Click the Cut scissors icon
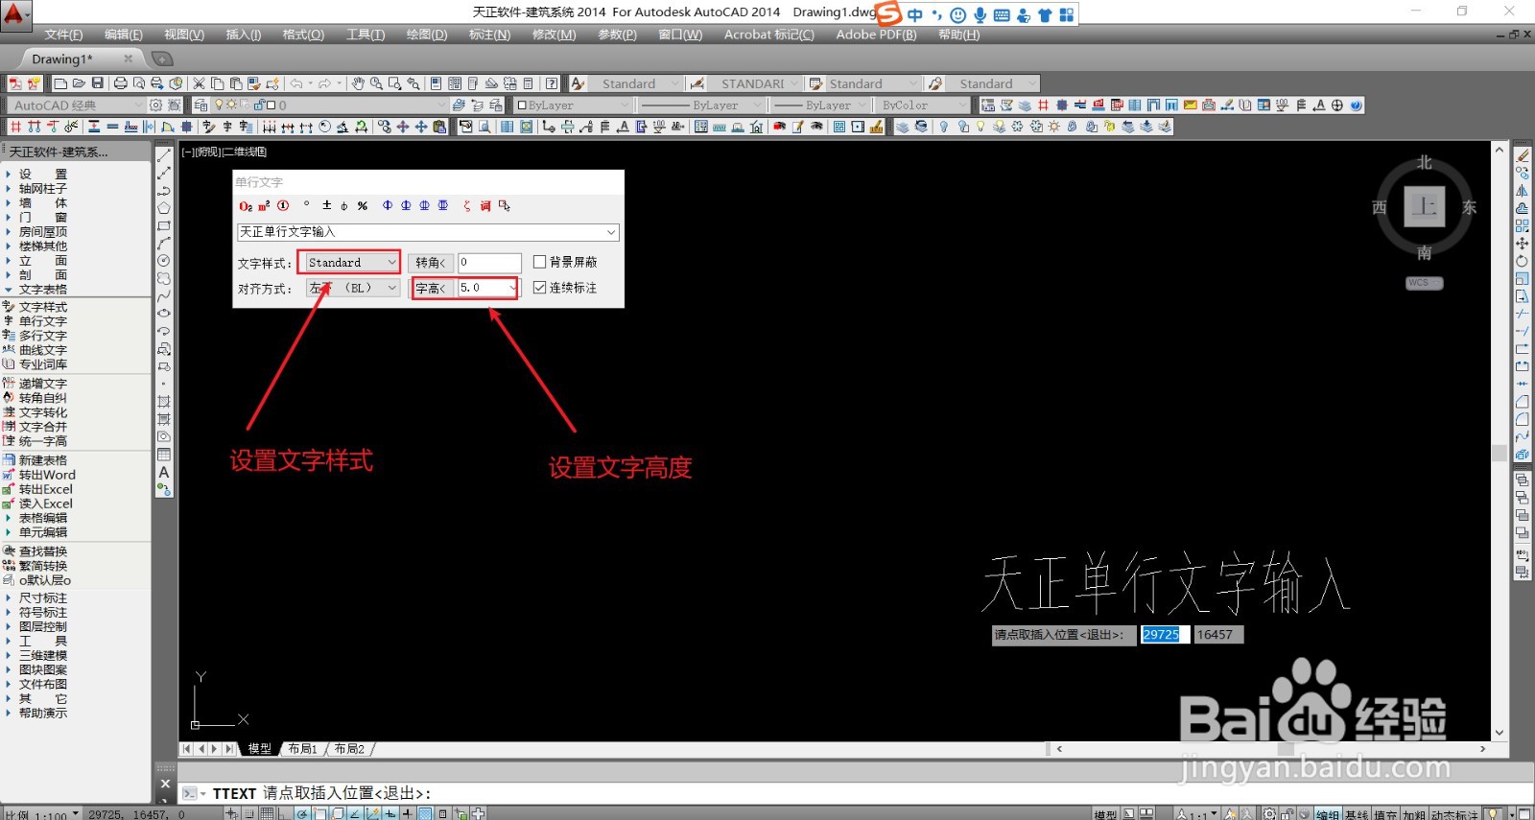Screen dimensions: 1535x820 (199, 83)
